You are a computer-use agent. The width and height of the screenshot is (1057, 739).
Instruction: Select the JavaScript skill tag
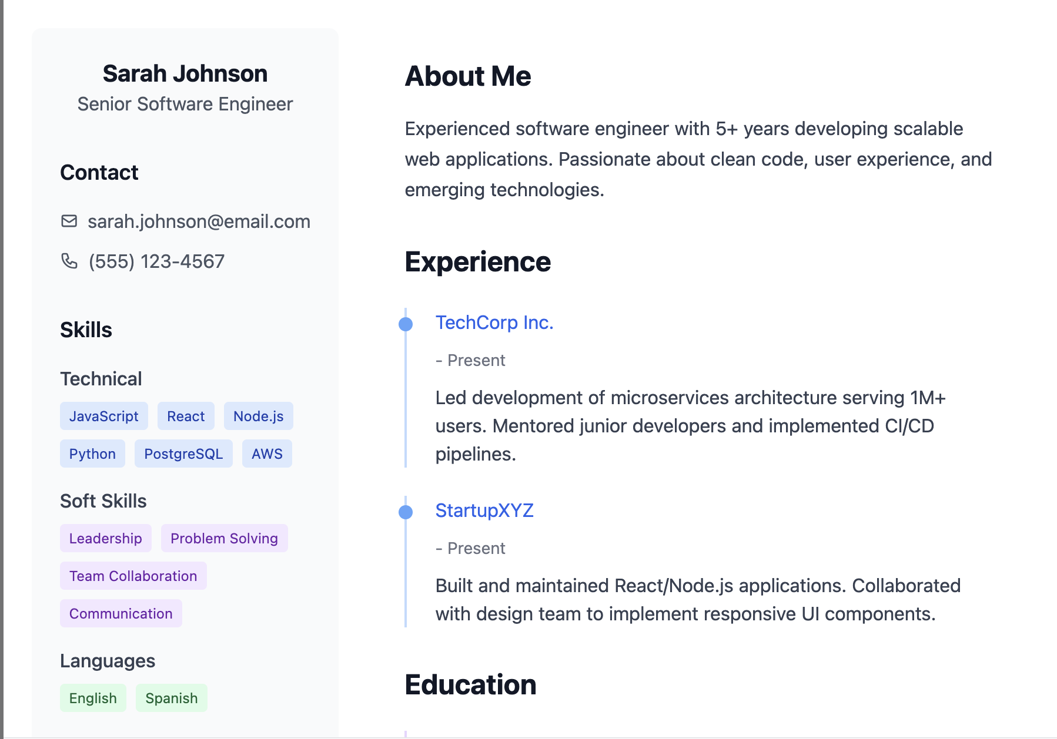[104, 416]
